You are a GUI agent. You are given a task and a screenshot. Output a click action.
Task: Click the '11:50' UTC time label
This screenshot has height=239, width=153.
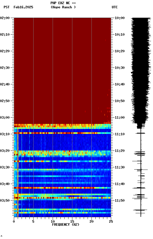tap(120, 201)
